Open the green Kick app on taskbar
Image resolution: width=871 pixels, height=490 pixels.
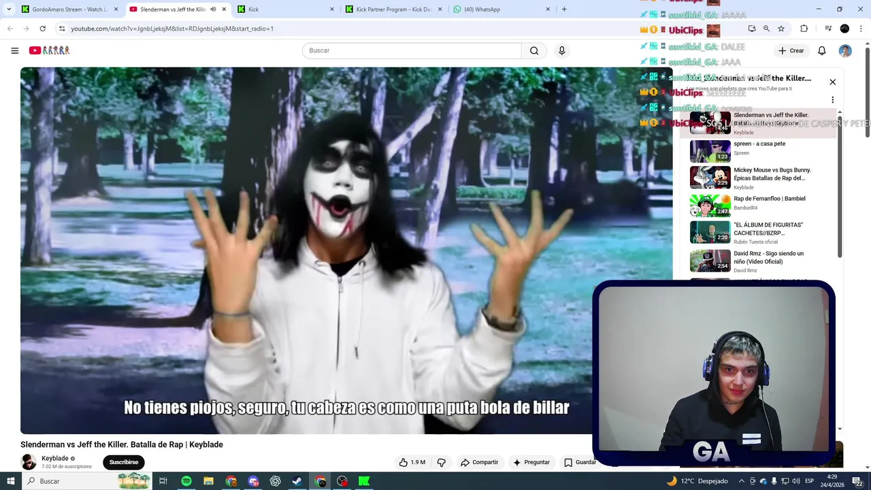click(x=364, y=481)
